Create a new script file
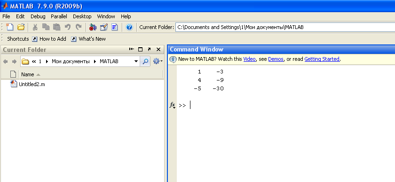The width and height of the screenshot is (395, 182). point(9,27)
